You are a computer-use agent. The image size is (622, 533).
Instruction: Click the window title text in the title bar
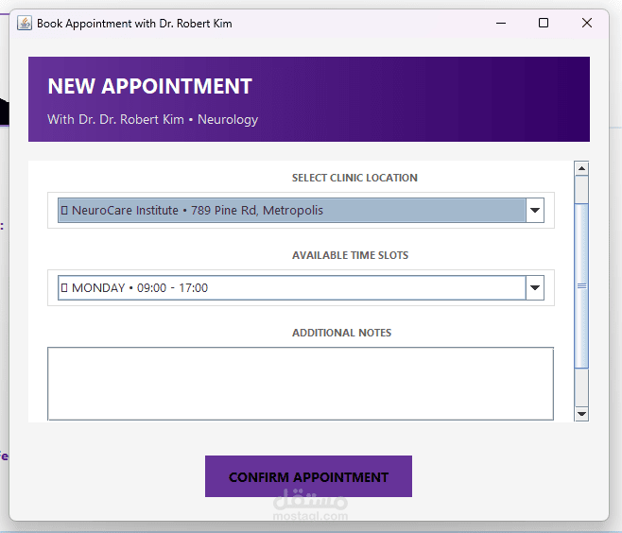(134, 23)
